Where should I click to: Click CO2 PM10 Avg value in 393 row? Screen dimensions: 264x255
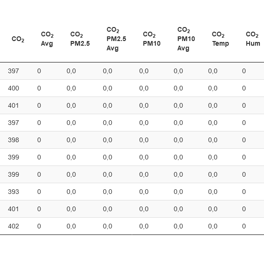coord(178,192)
